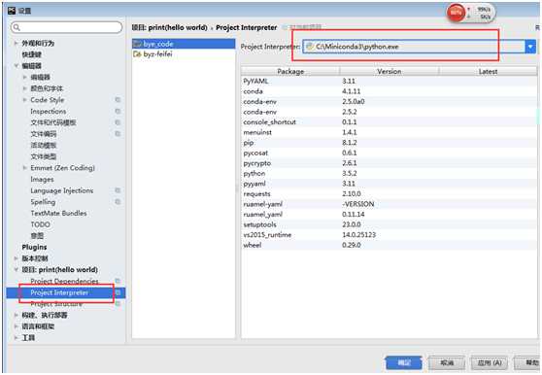Viewport: 542px width, 375px height.
Task: Click the 取消 button
Action: click(x=447, y=363)
